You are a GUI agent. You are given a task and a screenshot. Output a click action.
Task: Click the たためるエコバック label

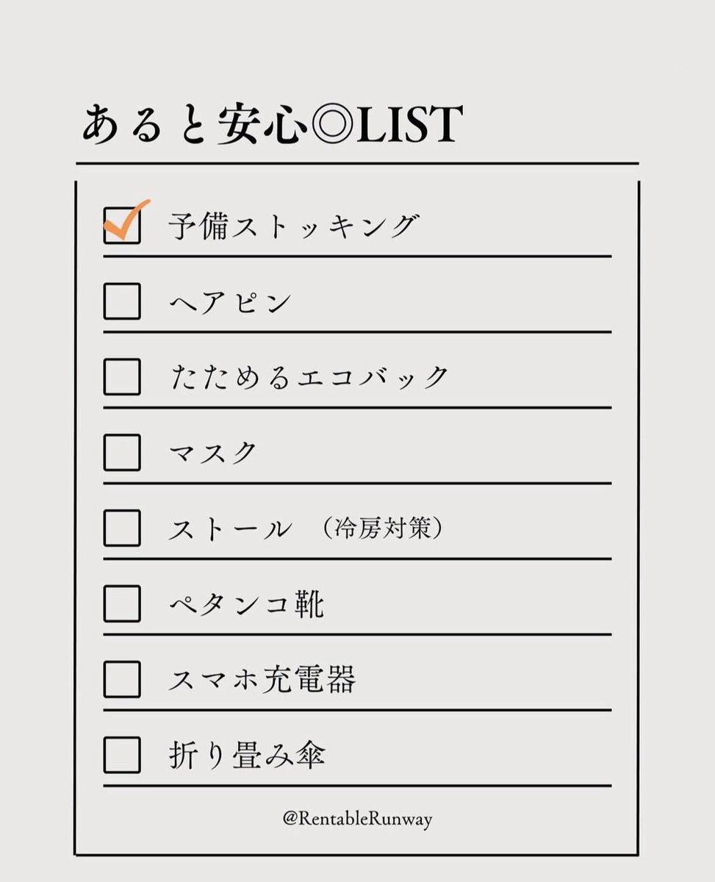309,377
